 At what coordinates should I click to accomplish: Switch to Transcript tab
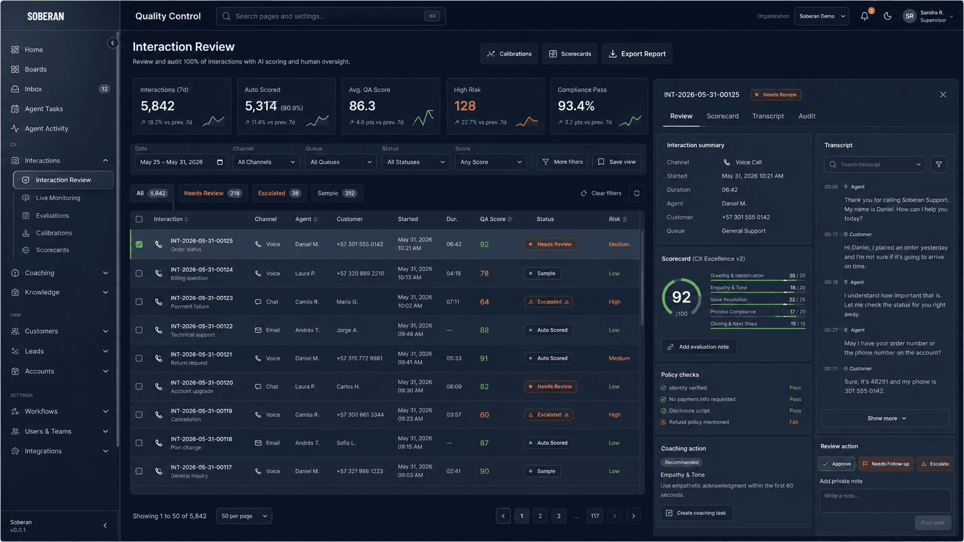tap(768, 116)
